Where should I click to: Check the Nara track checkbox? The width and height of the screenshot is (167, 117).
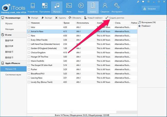coord(29,36)
